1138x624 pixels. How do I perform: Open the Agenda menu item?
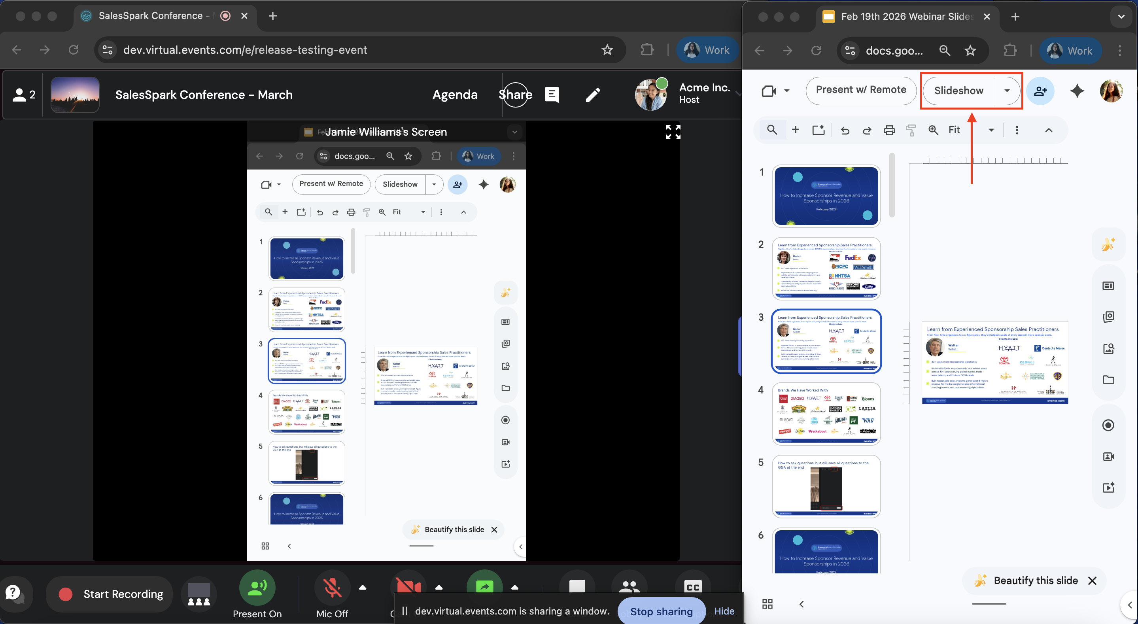455,95
